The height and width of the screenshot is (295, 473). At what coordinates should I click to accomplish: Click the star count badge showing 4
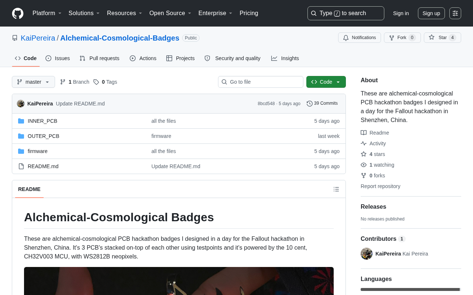coord(452,38)
